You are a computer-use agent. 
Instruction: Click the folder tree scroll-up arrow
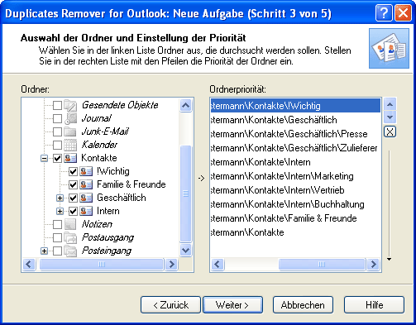pyautogui.click(x=186, y=105)
